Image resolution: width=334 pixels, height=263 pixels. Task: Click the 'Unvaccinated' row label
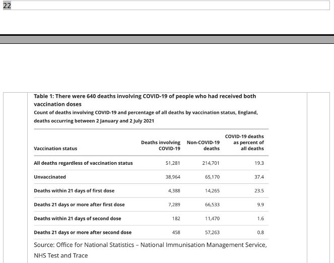point(50,177)
